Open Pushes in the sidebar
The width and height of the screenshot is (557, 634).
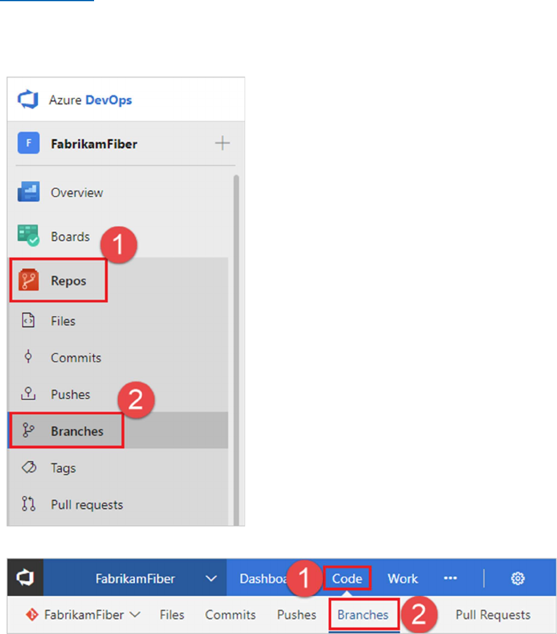coord(70,394)
